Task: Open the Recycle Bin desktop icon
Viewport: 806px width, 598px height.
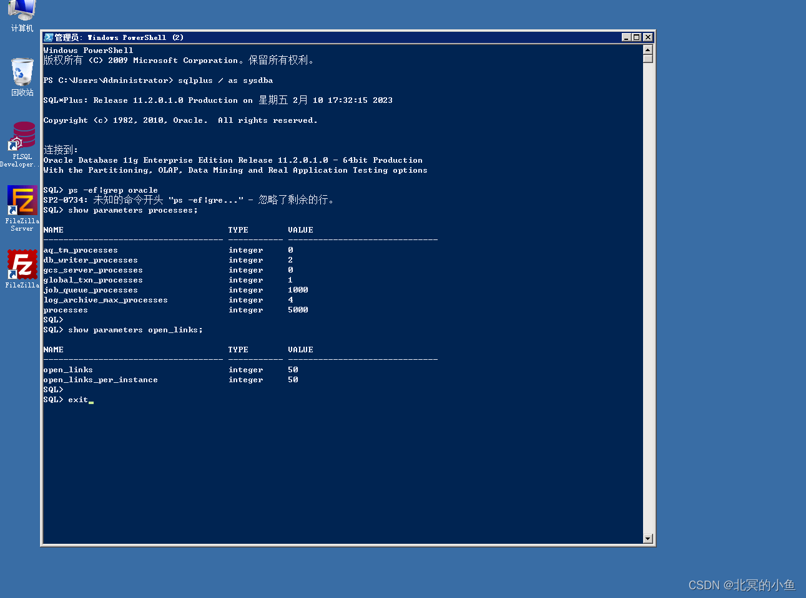Action: tap(22, 77)
